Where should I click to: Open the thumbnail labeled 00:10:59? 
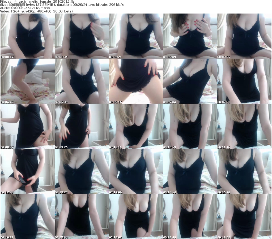(190, 126)
